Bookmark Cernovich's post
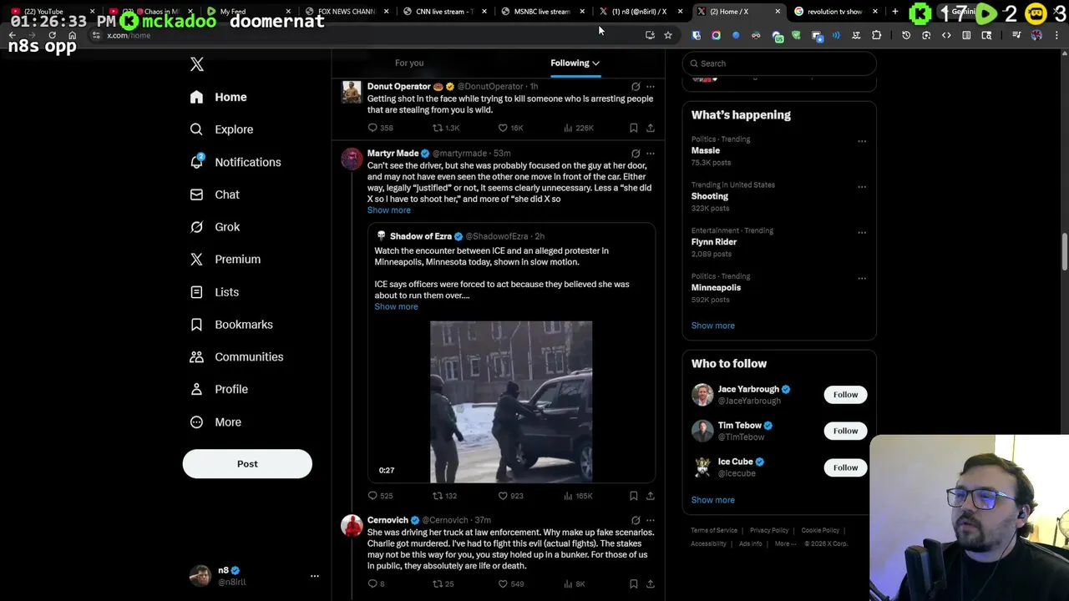Screen dimensions: 1069x601 [x=633, y=584]
